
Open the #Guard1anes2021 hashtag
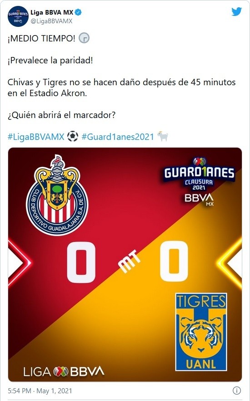tap(118, 137)
